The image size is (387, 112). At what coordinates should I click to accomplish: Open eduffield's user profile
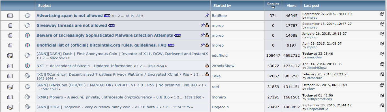point(220,56)
